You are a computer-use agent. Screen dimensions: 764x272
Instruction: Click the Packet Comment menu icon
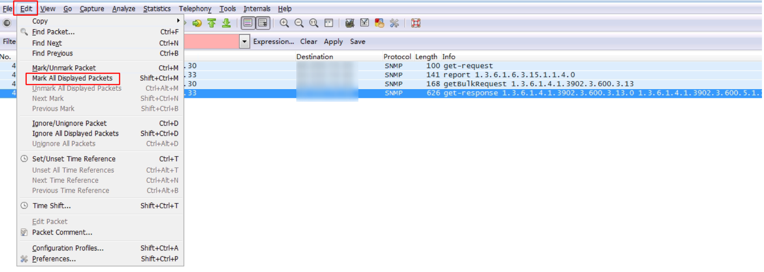(x=24, y=232)
